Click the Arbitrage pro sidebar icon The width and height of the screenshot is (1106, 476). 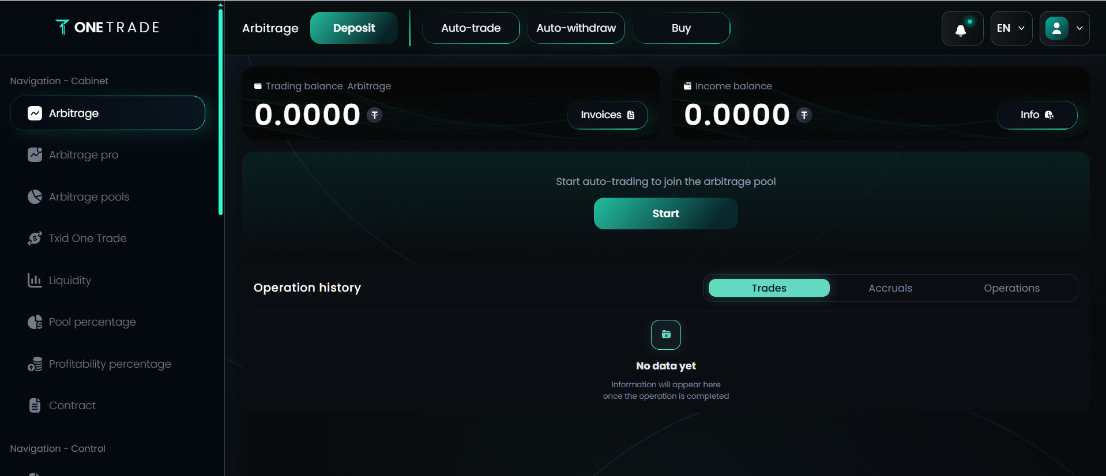(x=35, y=154)
